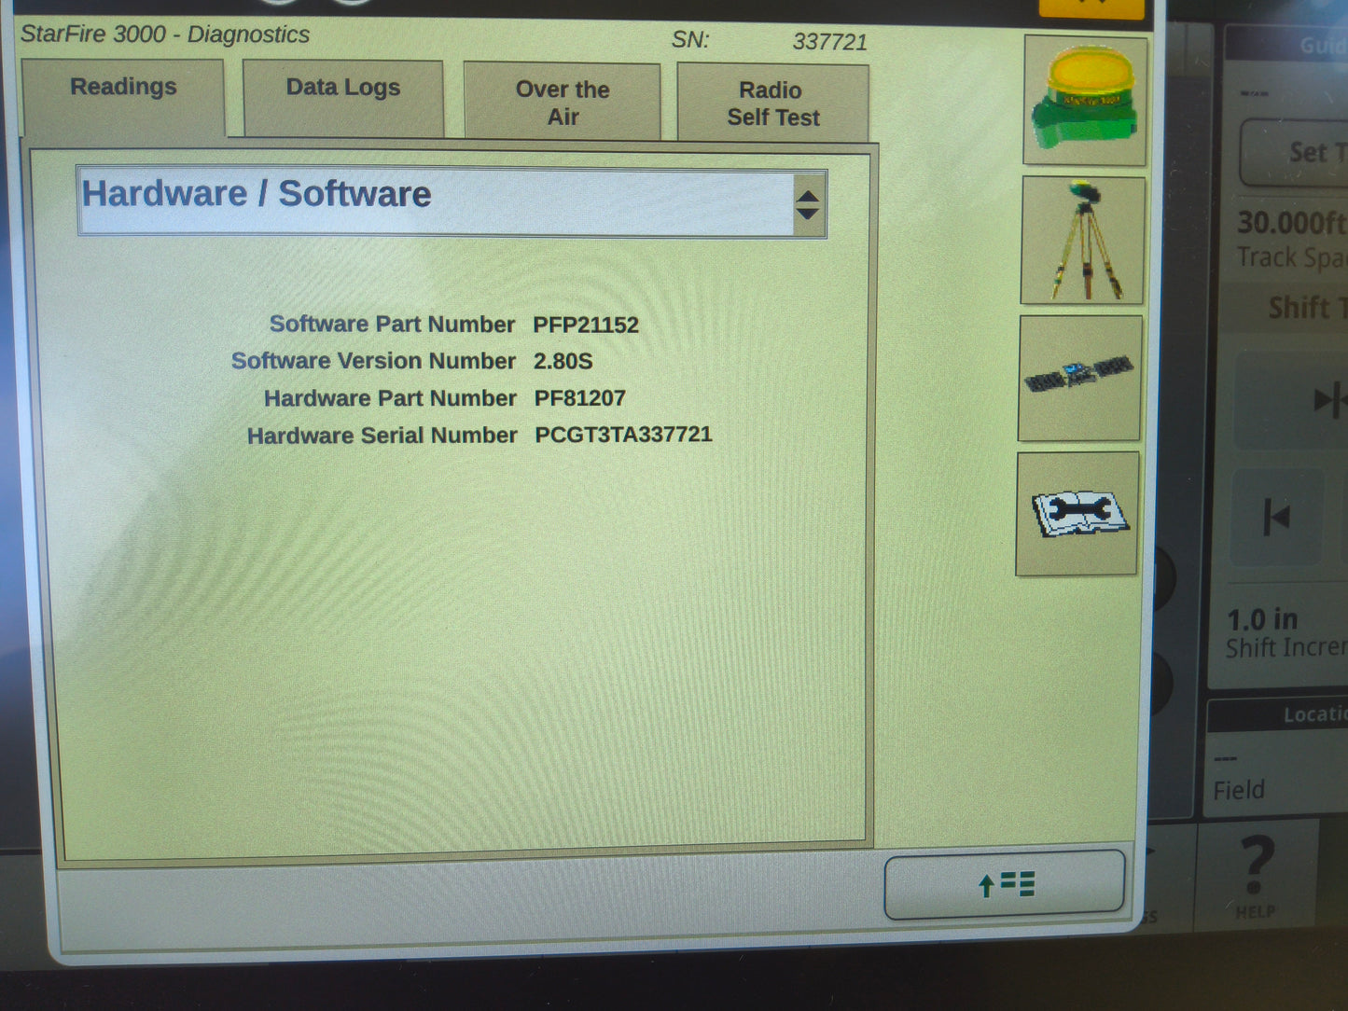Select Hardware Serial Number PCGT3TA337721
Image resolution: width=1348 pixels, height=1011 pixels.
(x=623, y=435)
